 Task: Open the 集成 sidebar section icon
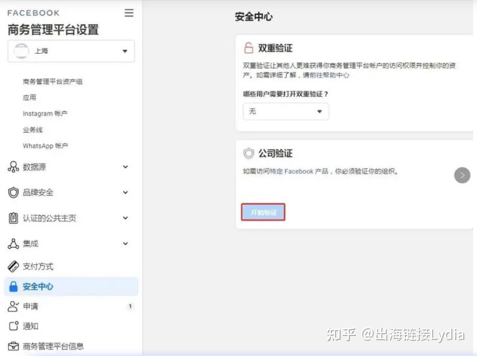coord(13,244)
